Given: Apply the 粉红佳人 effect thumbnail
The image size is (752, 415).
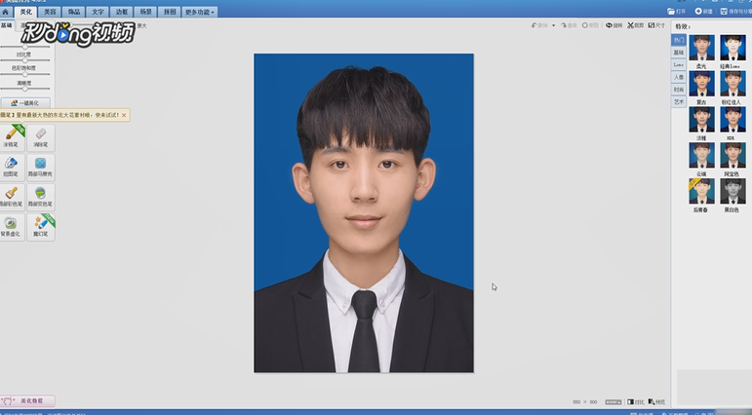Looking at the screenshot, I should click(732, 84).
